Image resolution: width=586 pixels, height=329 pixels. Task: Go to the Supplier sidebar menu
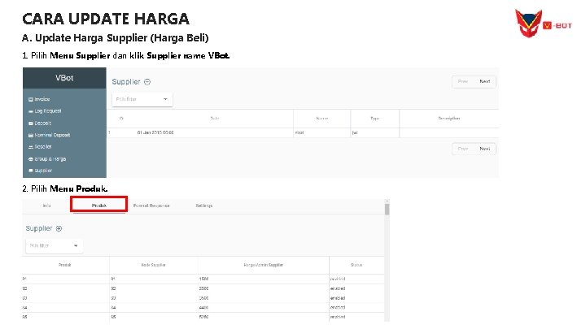click(40, 171)
